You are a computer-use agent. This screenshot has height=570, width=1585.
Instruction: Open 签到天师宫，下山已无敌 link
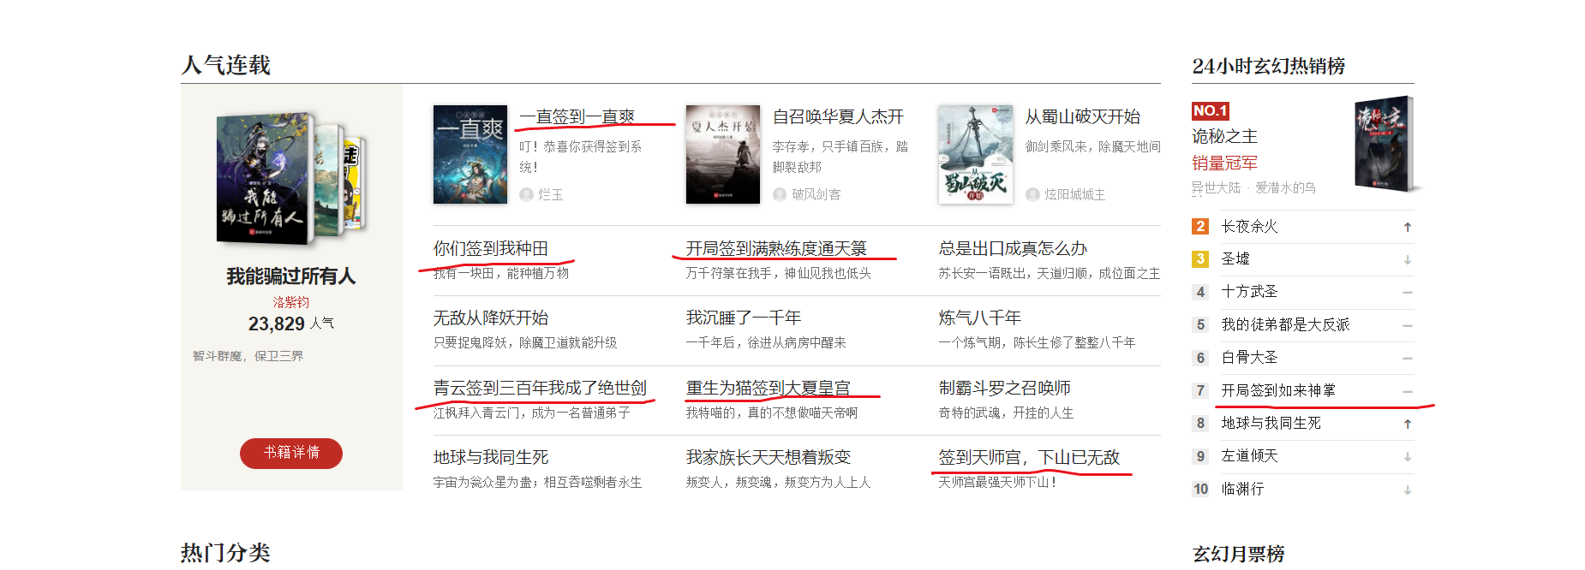[1029, 457]
